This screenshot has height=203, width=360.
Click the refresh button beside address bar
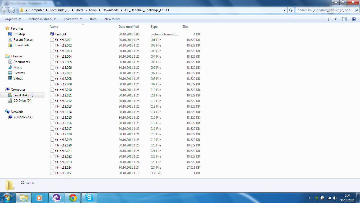[291, 10]
